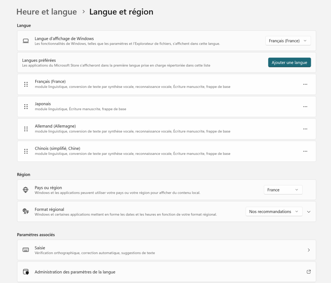
Task: Click the globe icon next to Pays ou région
Action: (26, 190)
